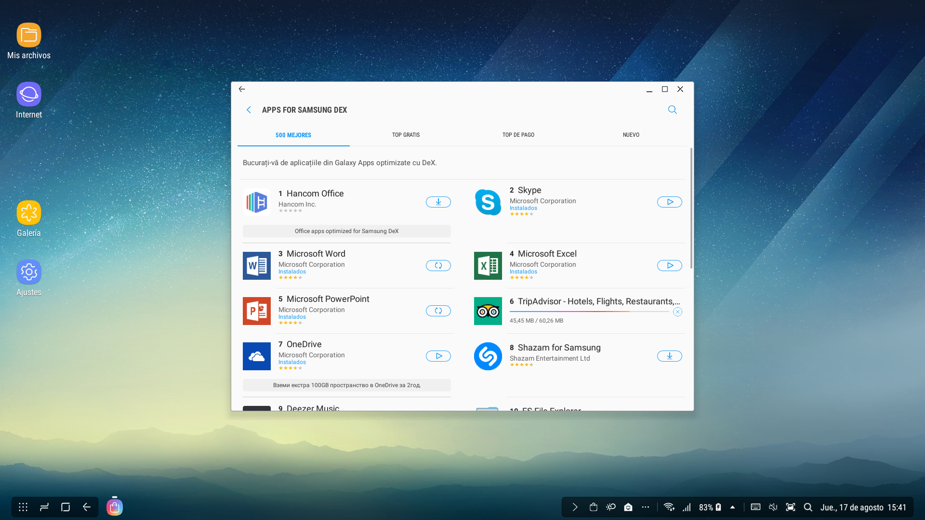Image resolution: width=925 pixels, height=520 pixels.
Task: Click the mobile signal strength icon
Action: coord(687,507)
